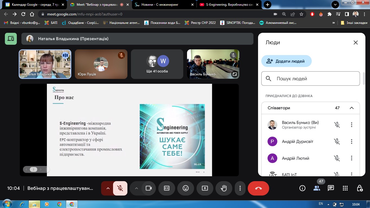
Task: Bookmark this page with the star
Action: click(x=301, y=14)
